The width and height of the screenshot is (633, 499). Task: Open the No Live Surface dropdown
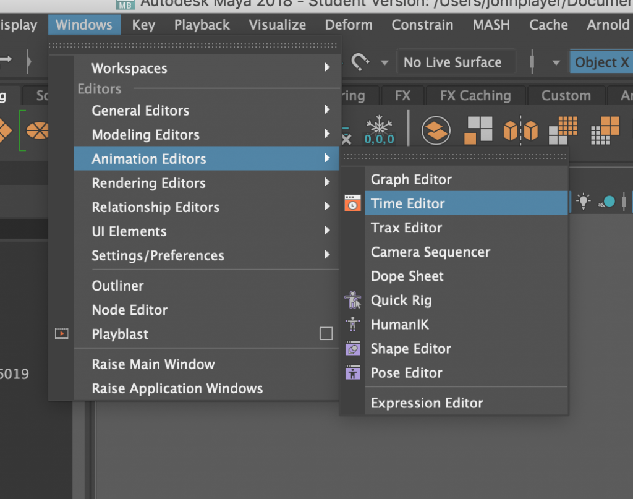click(456, 62)
